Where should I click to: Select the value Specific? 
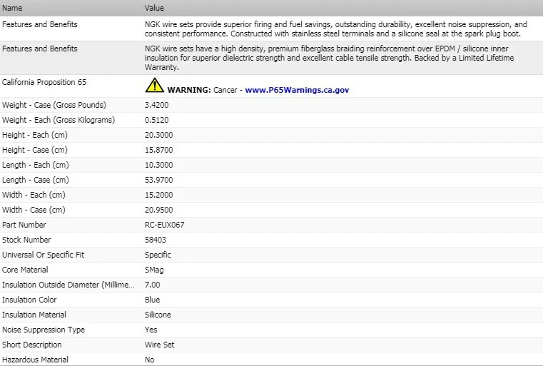pos(158,255)
